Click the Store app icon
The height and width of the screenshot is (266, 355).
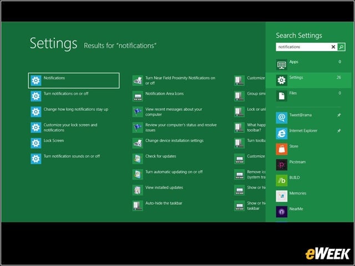coord(281,149)
